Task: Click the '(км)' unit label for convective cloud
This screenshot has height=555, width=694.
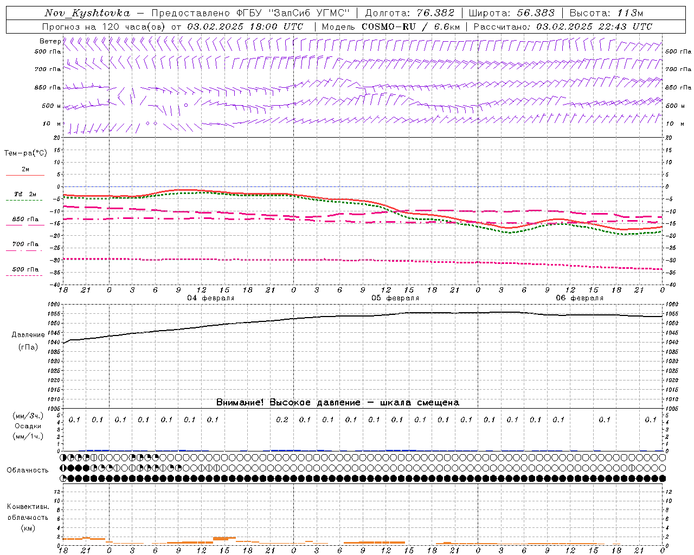Action: pos(28,527)
